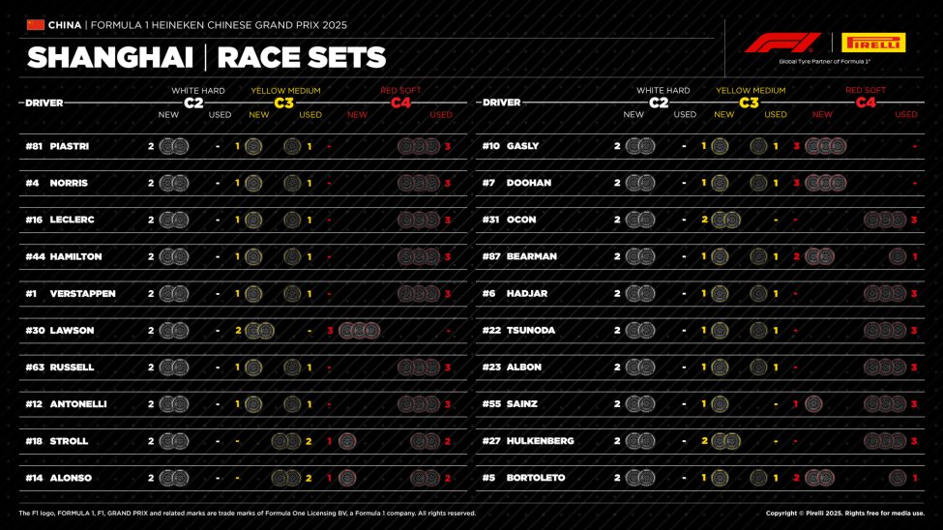Click the F1 logo

[x=781, y=43]
